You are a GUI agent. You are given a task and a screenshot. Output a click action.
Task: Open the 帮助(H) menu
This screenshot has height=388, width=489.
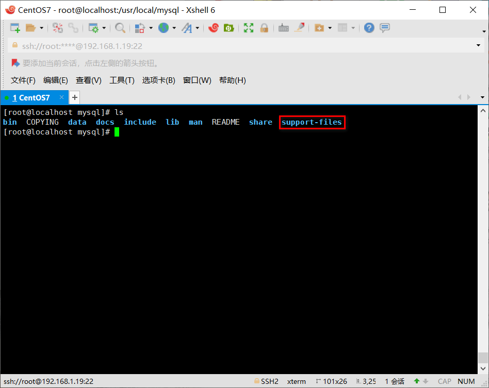coord(233,80)
